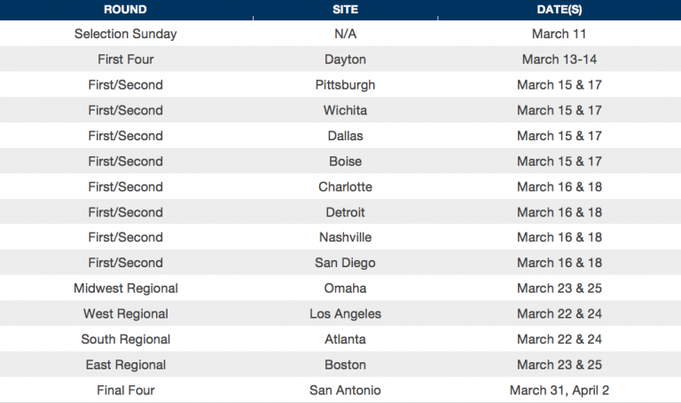Viewport: 681px width, 403px height.
Task: Click the South Regional round cell
Action: click(x=126, y=340)
